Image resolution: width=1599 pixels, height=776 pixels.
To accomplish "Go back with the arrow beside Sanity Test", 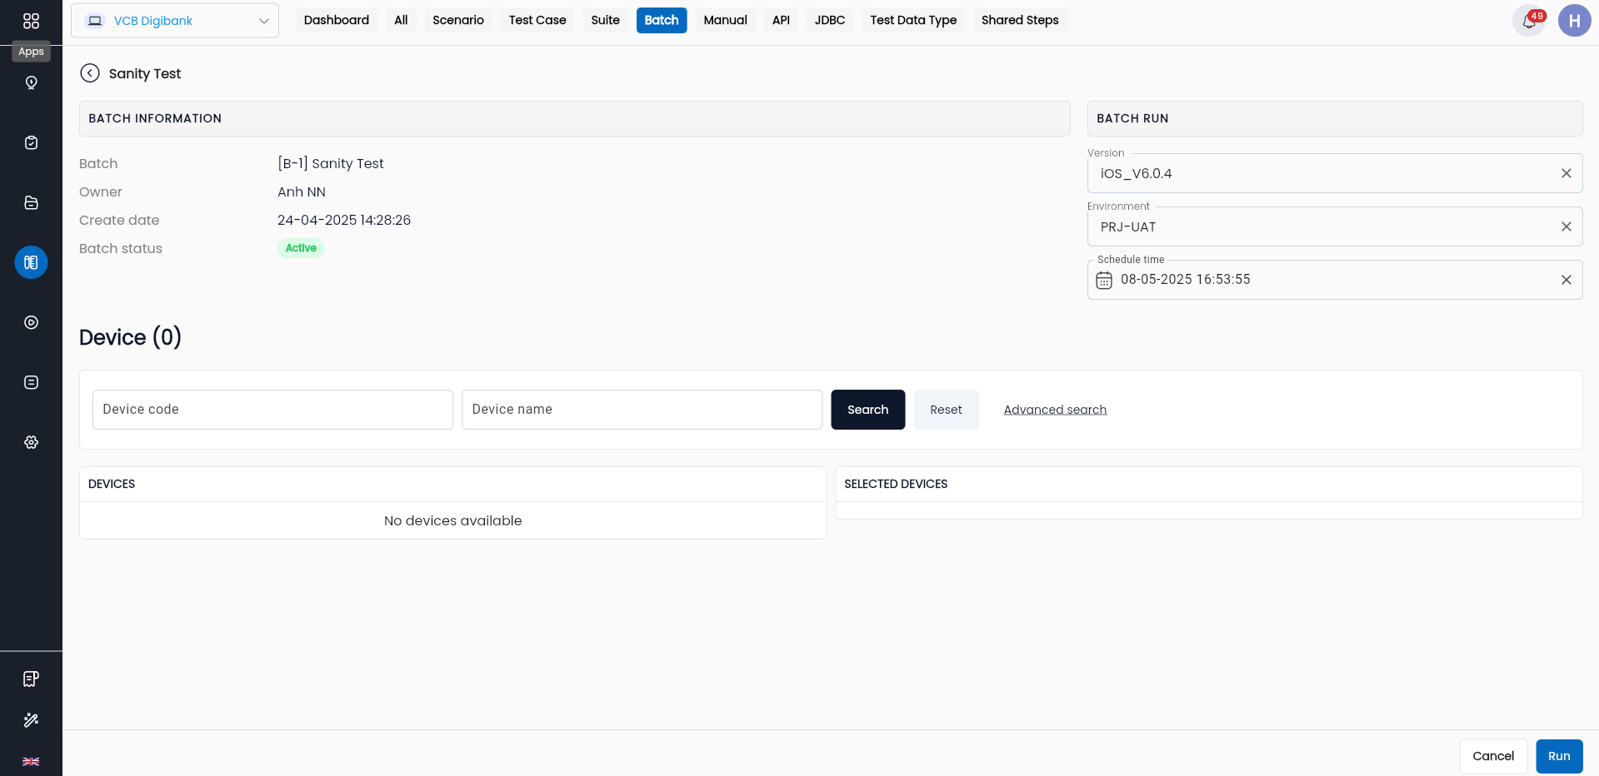I will tap(90, 73).
